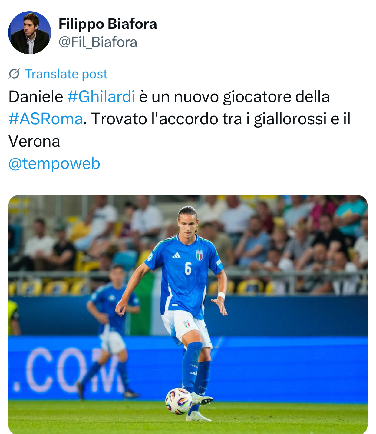Click the Translate post link
The height and width of the screenshot is (434, 376).
click(66, 74)
